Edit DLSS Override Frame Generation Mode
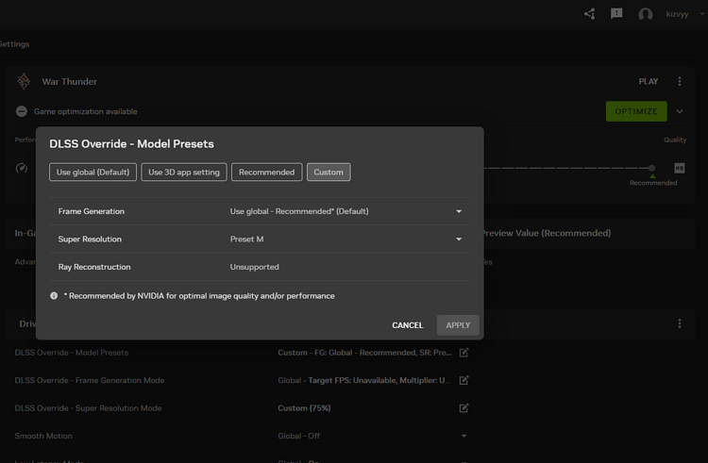Viewport: 708px width, 463px height. pyautogui.click(x=464, y=381)
